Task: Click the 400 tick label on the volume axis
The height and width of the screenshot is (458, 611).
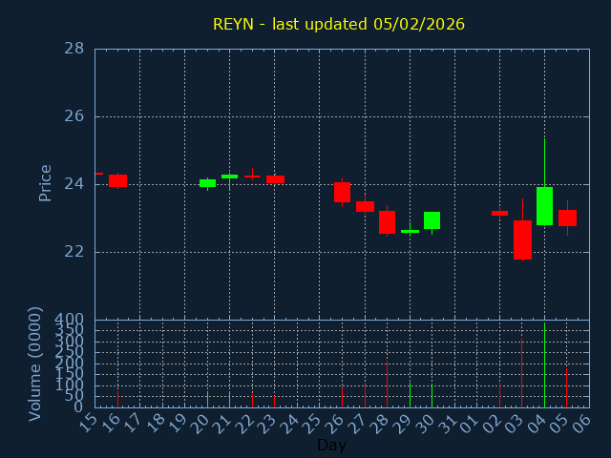Action: pyautogui.click(x=69, y=319)
